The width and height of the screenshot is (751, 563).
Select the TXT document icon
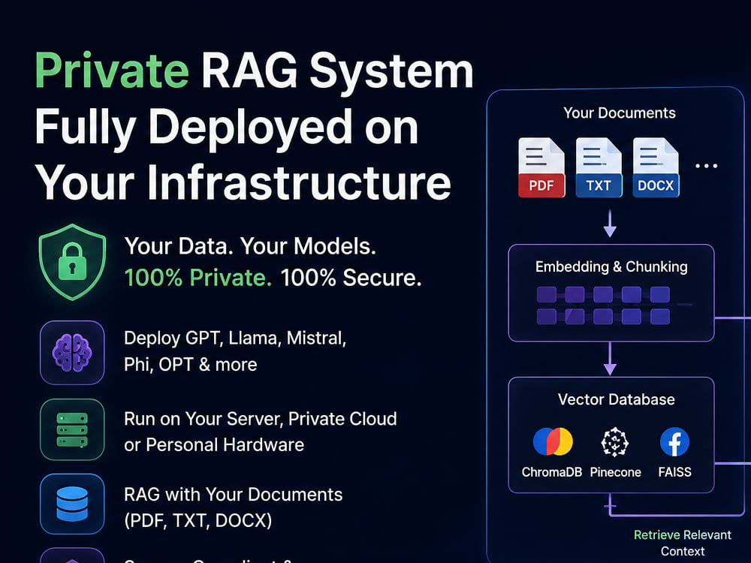point(599,167)
